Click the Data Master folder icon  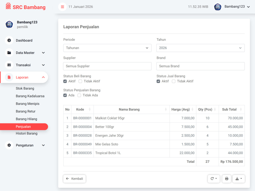tap(9, 53)
